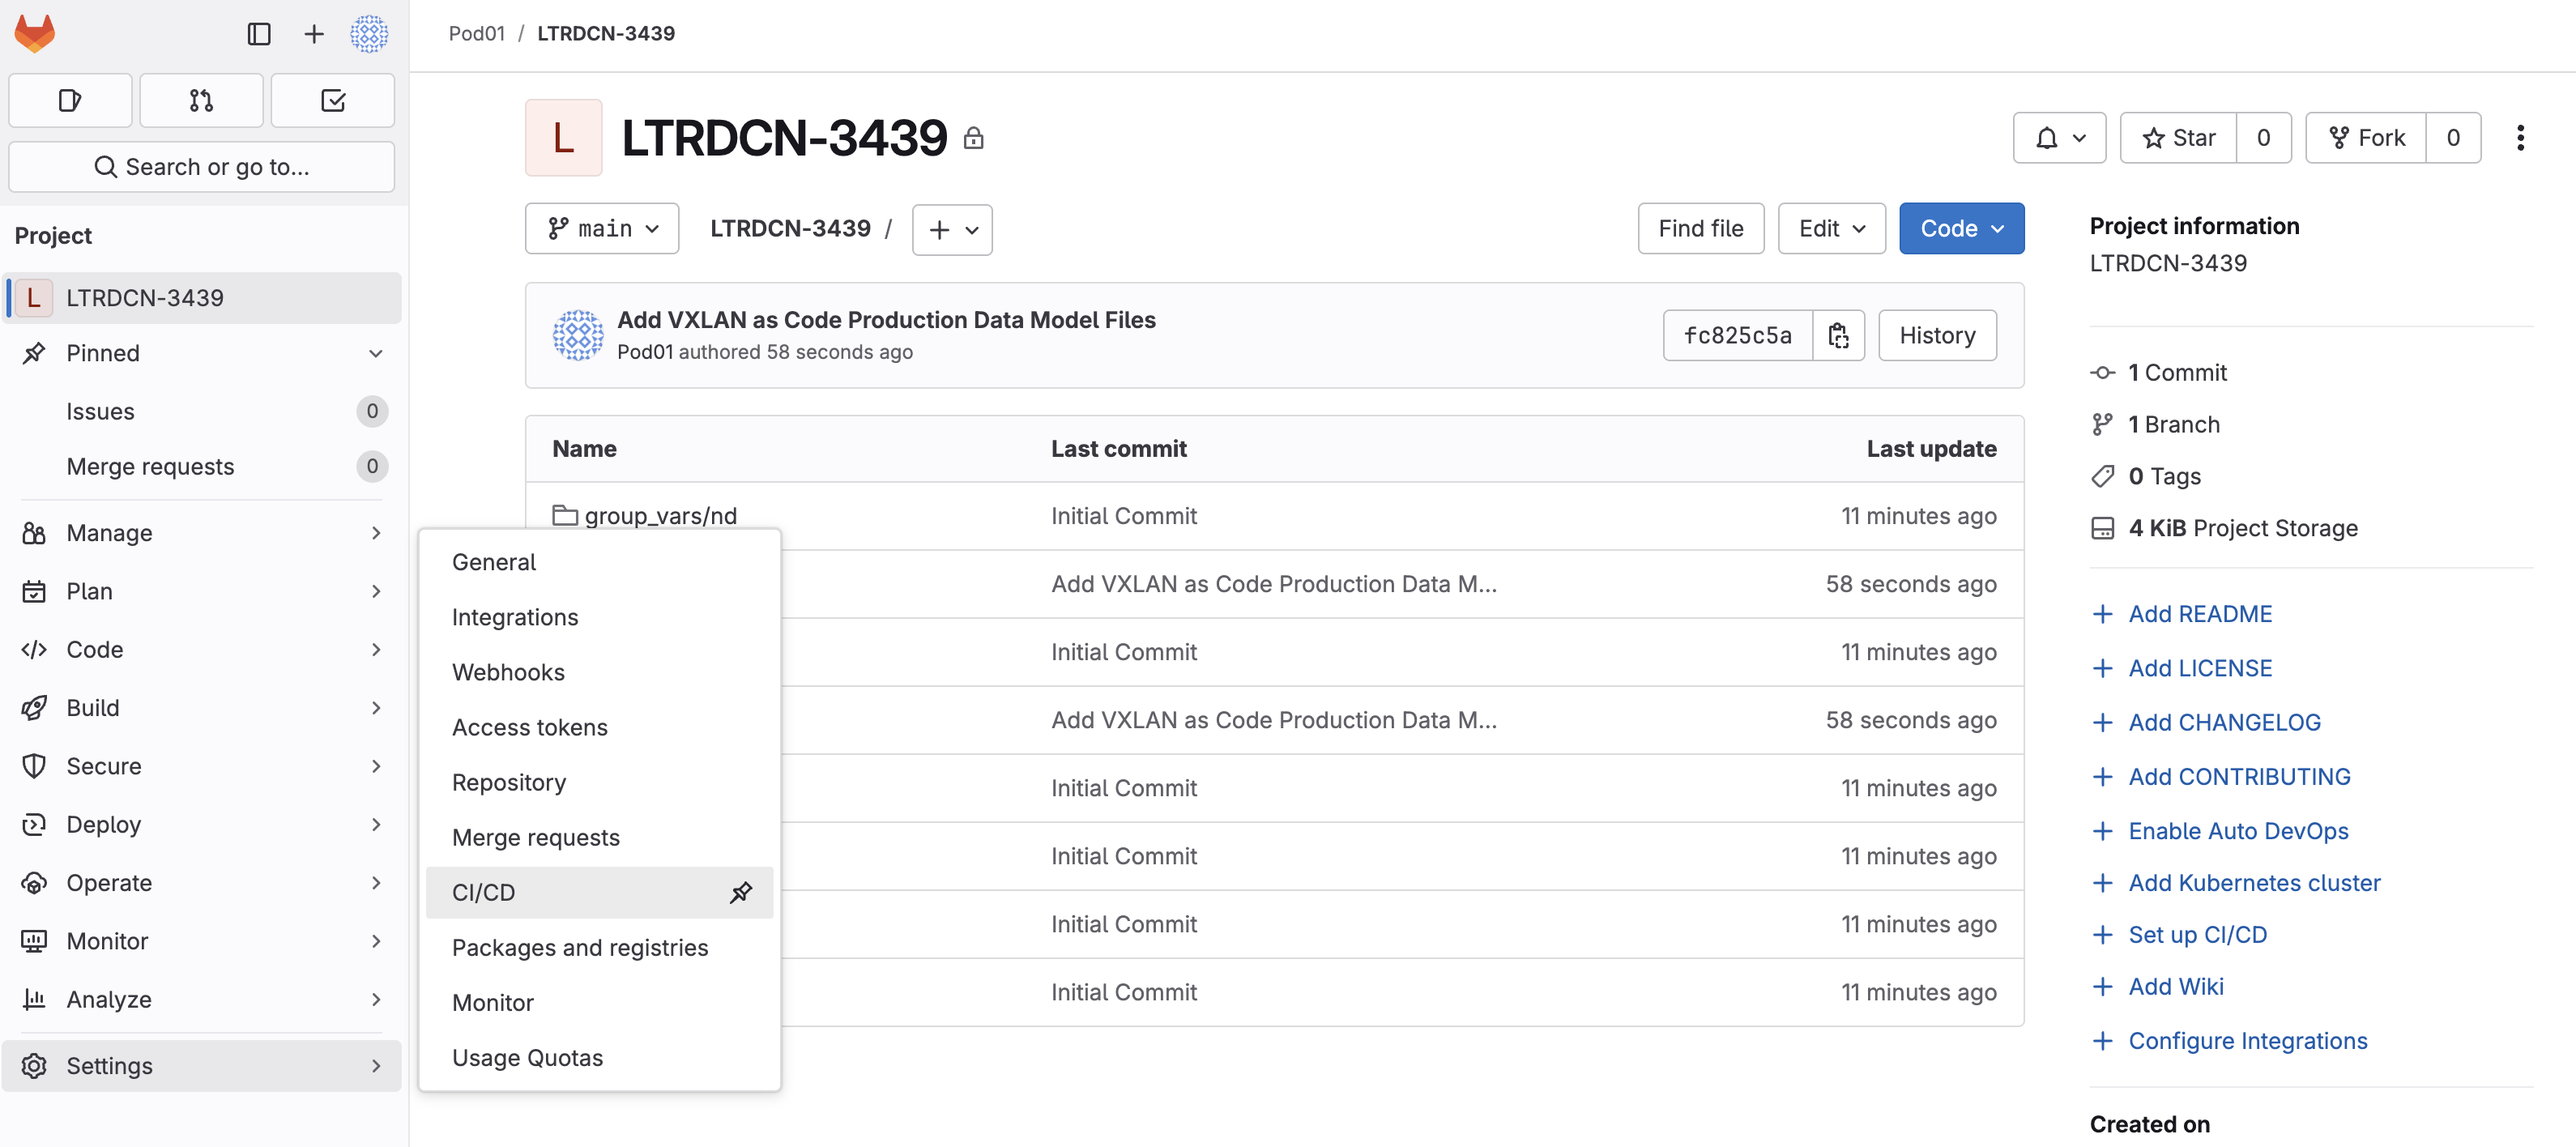Pin the CI/CD menu item

click(x=740, y=892)
